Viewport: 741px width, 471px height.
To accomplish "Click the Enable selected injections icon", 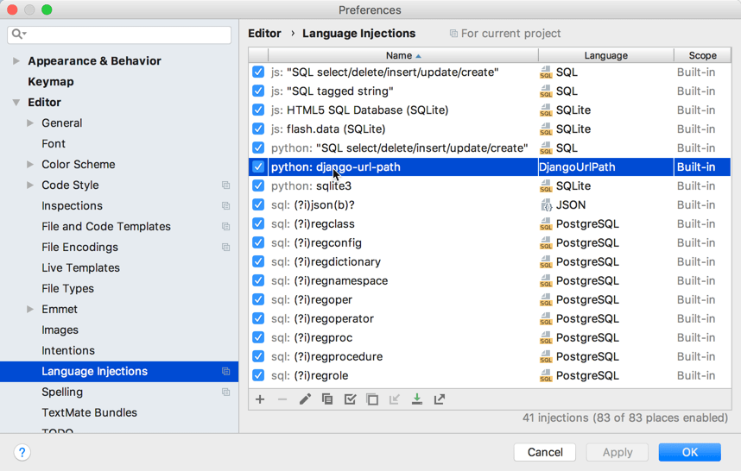I will (x=350, y=399).
